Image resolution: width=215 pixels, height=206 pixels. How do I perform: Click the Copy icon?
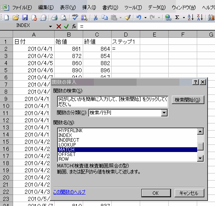(x=105, y=17)
